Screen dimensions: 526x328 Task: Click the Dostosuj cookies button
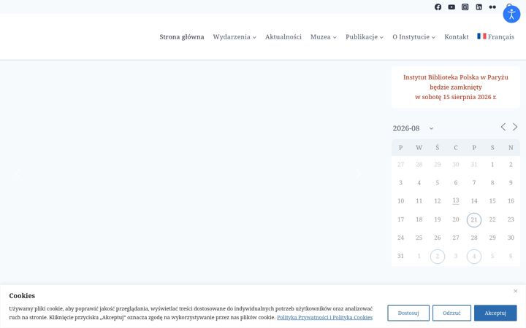[408, 313]
